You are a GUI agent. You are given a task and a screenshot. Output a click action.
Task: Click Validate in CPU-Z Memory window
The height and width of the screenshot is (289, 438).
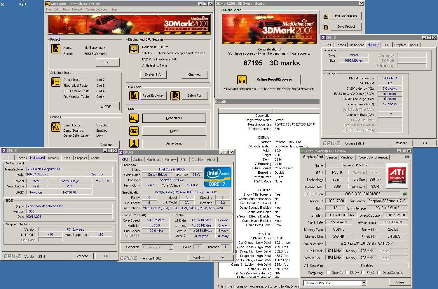(x=402, y=143)
